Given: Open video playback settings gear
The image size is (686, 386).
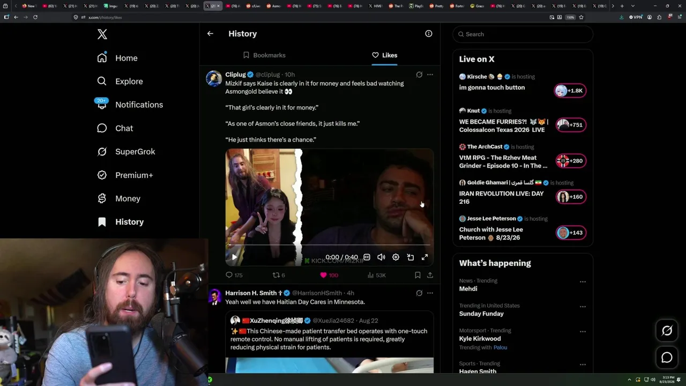Looking at the screenshot, I should pos(396,257).
